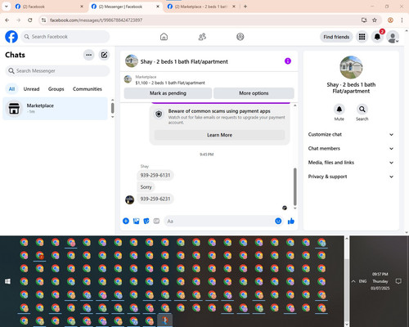Image resolution: width=409 pixels, height=327 pixels.
Task: Expand Privacy & support section
Action: 351,177
